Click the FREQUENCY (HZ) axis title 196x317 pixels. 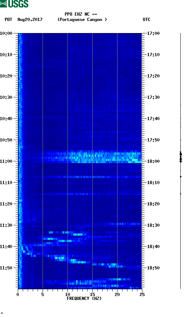[84, 299]
